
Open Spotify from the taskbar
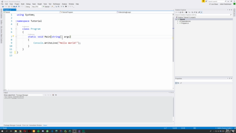[38, 131]
